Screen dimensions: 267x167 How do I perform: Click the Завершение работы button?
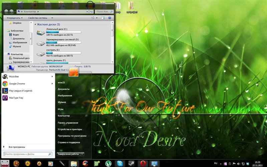68,154
